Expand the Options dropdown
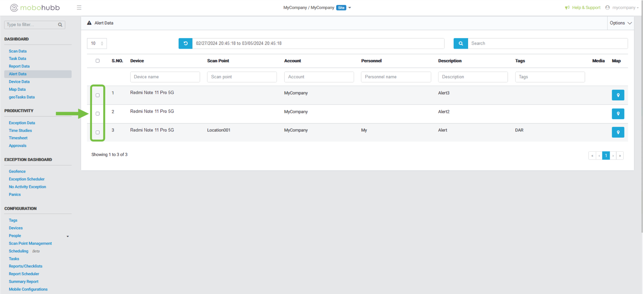This screenshot has width=643, height=294. (620, 23)
